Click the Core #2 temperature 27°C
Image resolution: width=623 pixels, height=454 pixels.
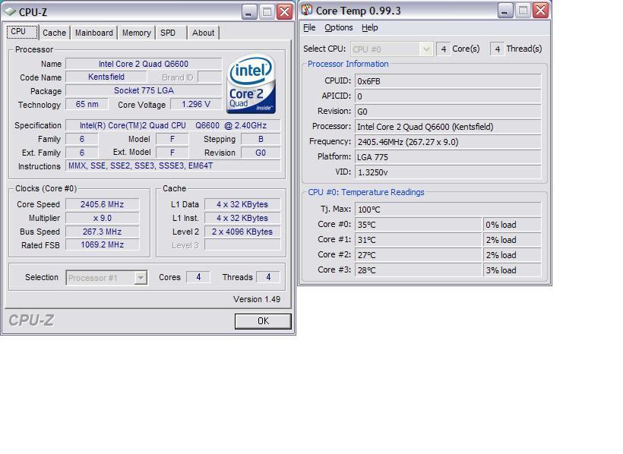tap(419, 254)
